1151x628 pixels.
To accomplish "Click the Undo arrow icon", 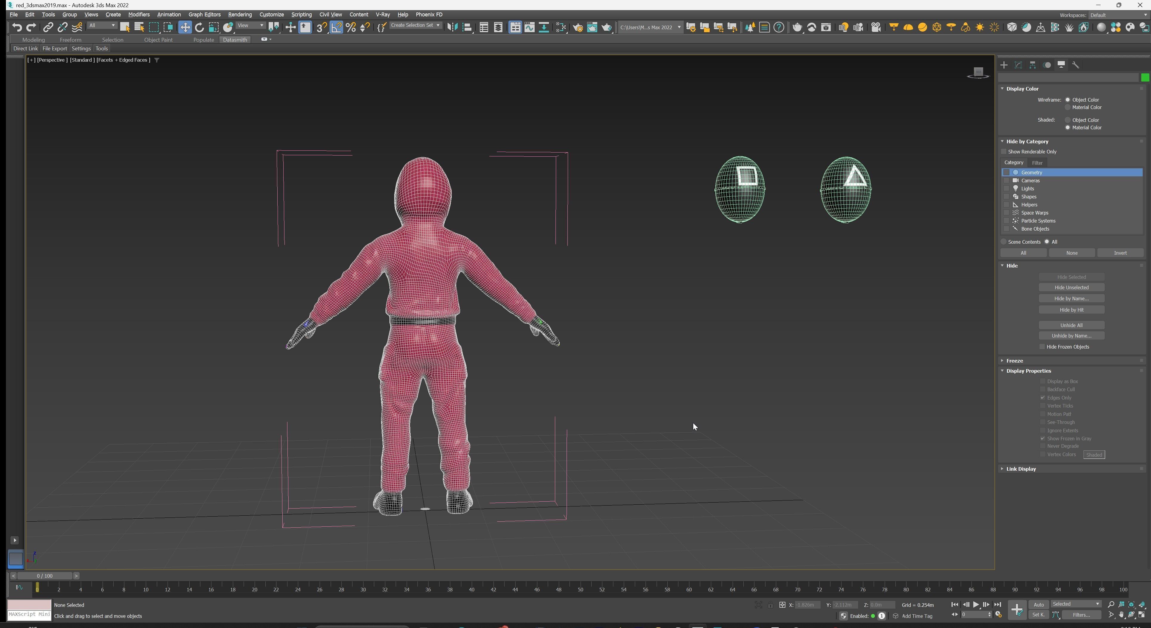I will point(17,27).
